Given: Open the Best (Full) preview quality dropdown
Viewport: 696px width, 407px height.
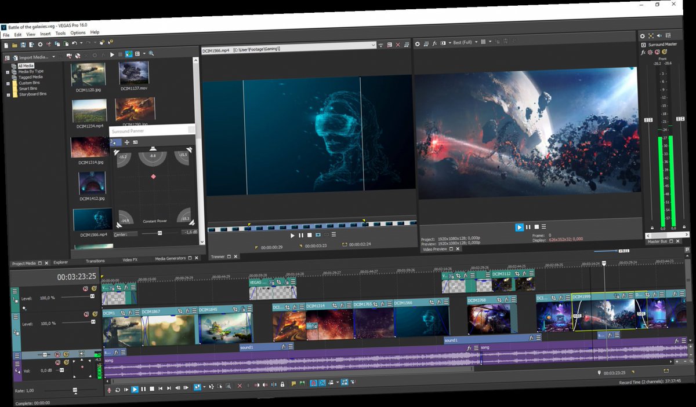Looking at the screenshot, I should [476, 42].
